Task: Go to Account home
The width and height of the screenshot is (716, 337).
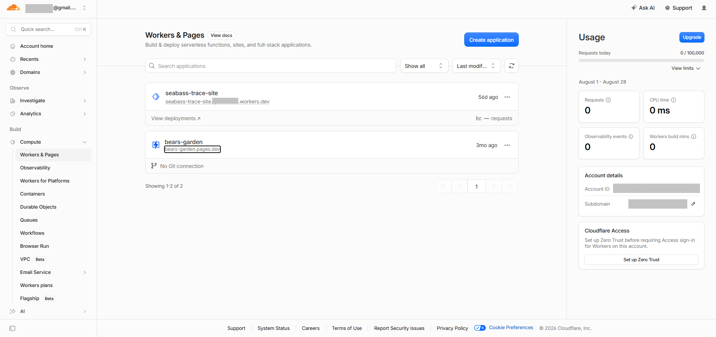Action: pos(37,46)
